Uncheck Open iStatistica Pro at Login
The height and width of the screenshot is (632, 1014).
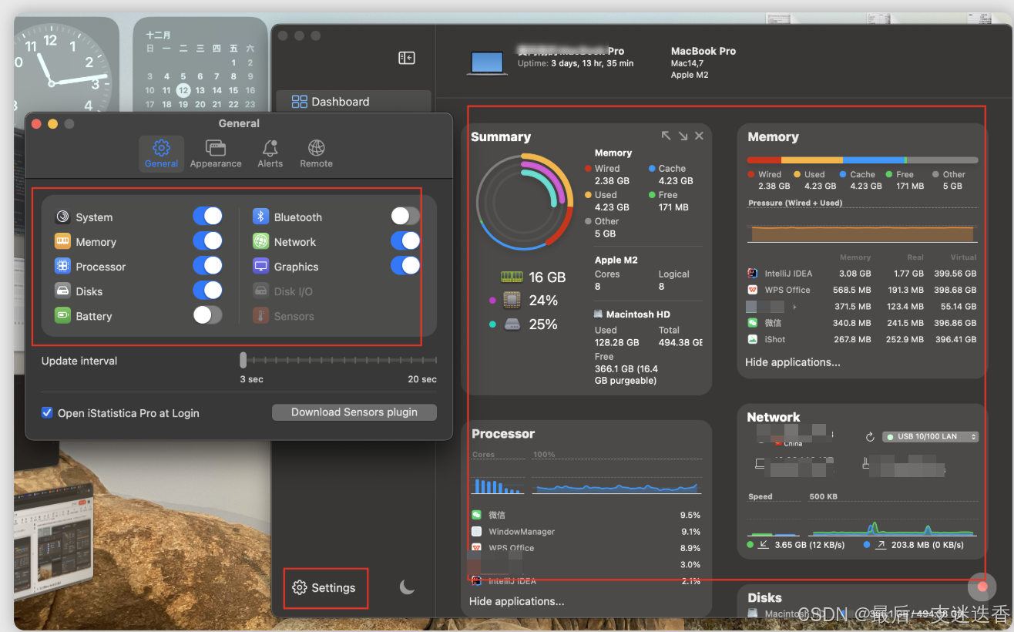[47, 413]
